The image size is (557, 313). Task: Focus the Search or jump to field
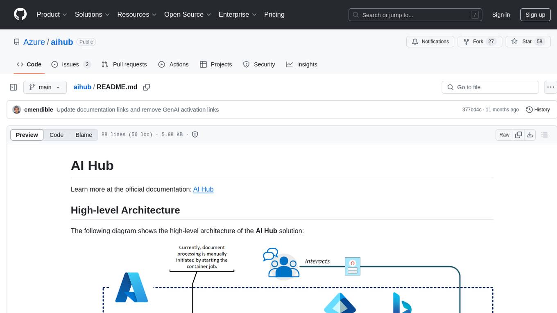click(414, 15)
